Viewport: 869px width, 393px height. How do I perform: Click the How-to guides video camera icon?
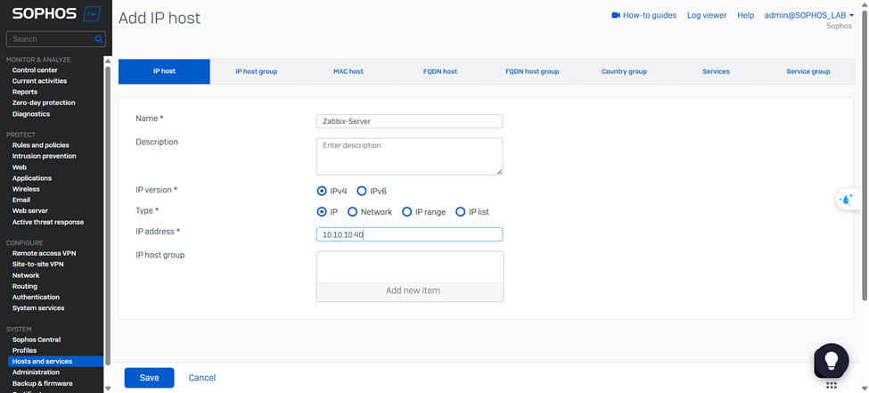[615, 15]
